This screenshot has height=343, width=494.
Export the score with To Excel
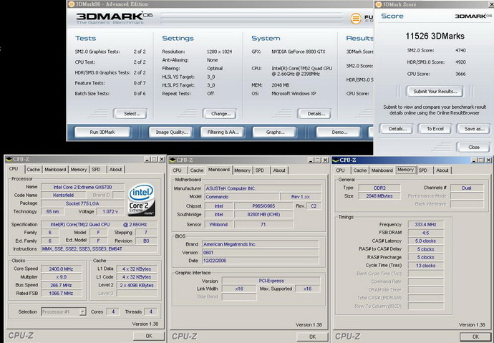click(435, 128)
